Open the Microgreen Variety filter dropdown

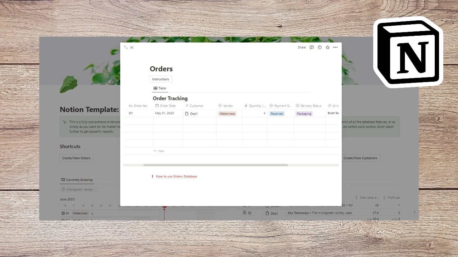click(79, 189)
